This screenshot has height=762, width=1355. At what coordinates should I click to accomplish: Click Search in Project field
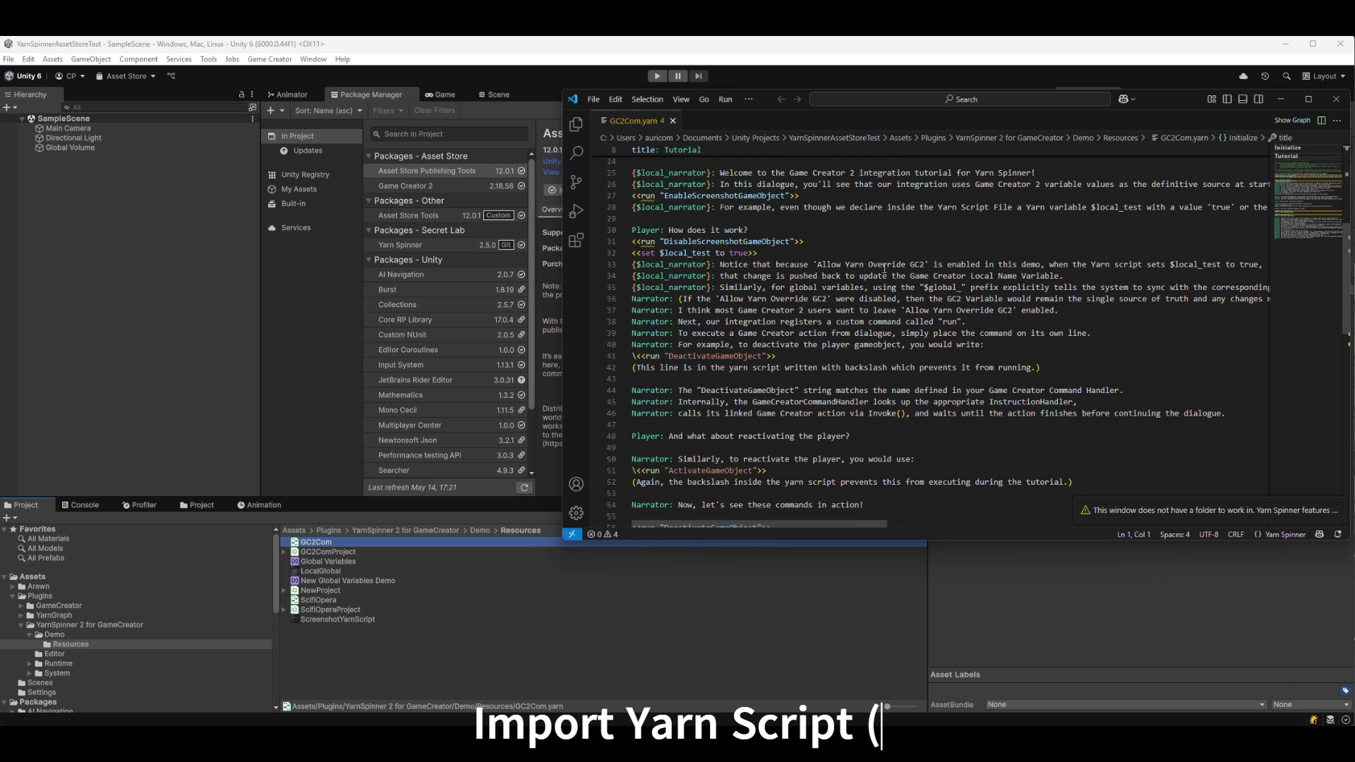pyautogui.click(x=449, y=134)
